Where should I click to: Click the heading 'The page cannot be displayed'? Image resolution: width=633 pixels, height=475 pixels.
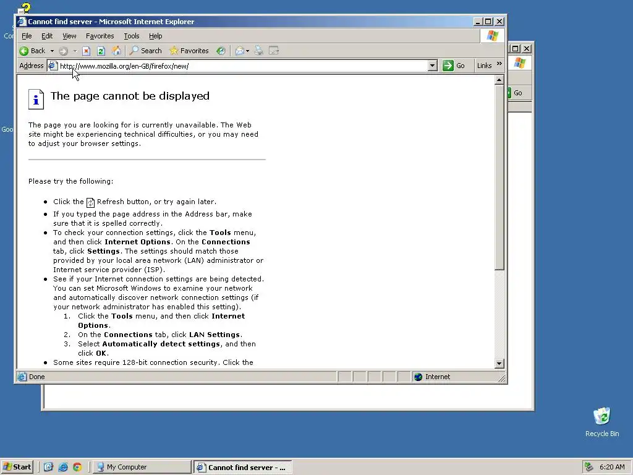(x=130, y=96)
